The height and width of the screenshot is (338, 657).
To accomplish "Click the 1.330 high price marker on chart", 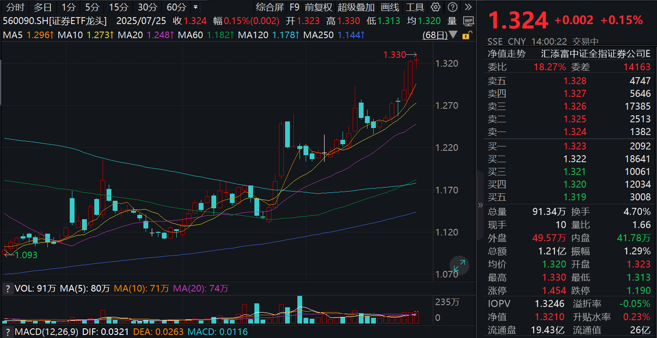I will [x=395, y=55].
